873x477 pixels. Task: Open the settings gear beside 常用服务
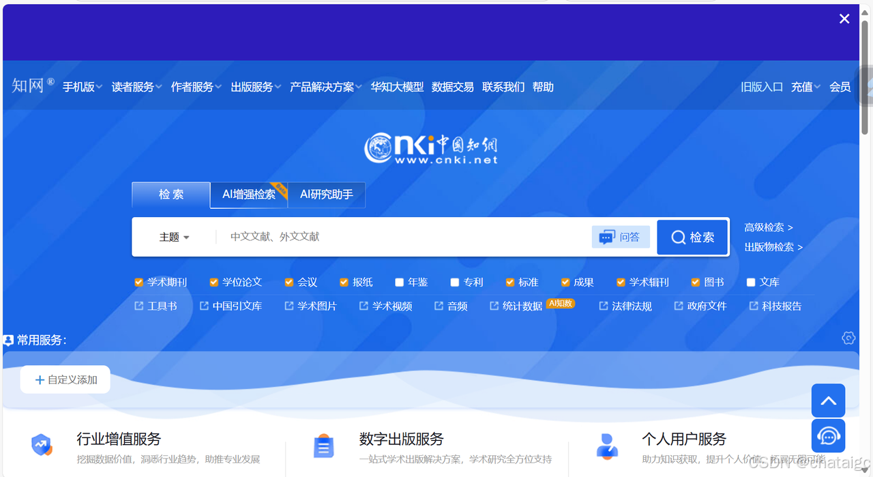pyautogui.click(x=848, y=338)
